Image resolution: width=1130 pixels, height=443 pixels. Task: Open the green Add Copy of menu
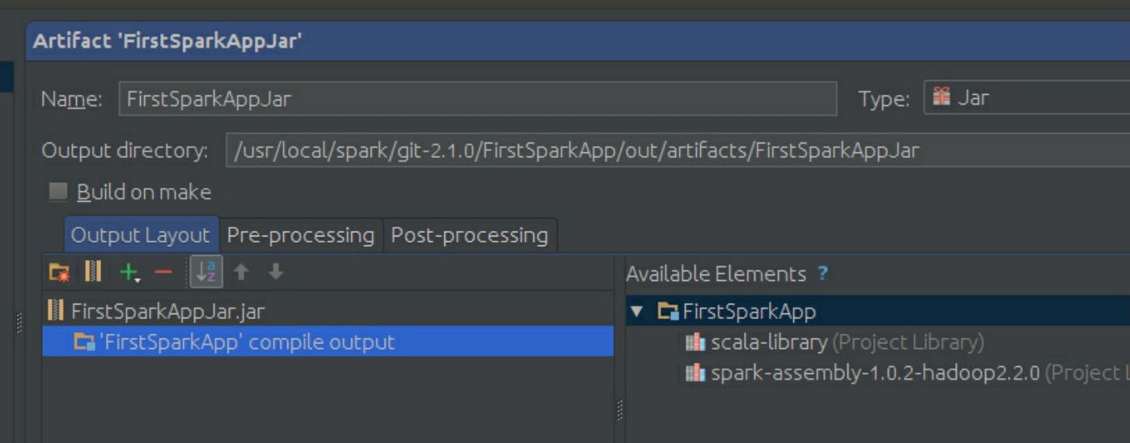tap(129, 273)
